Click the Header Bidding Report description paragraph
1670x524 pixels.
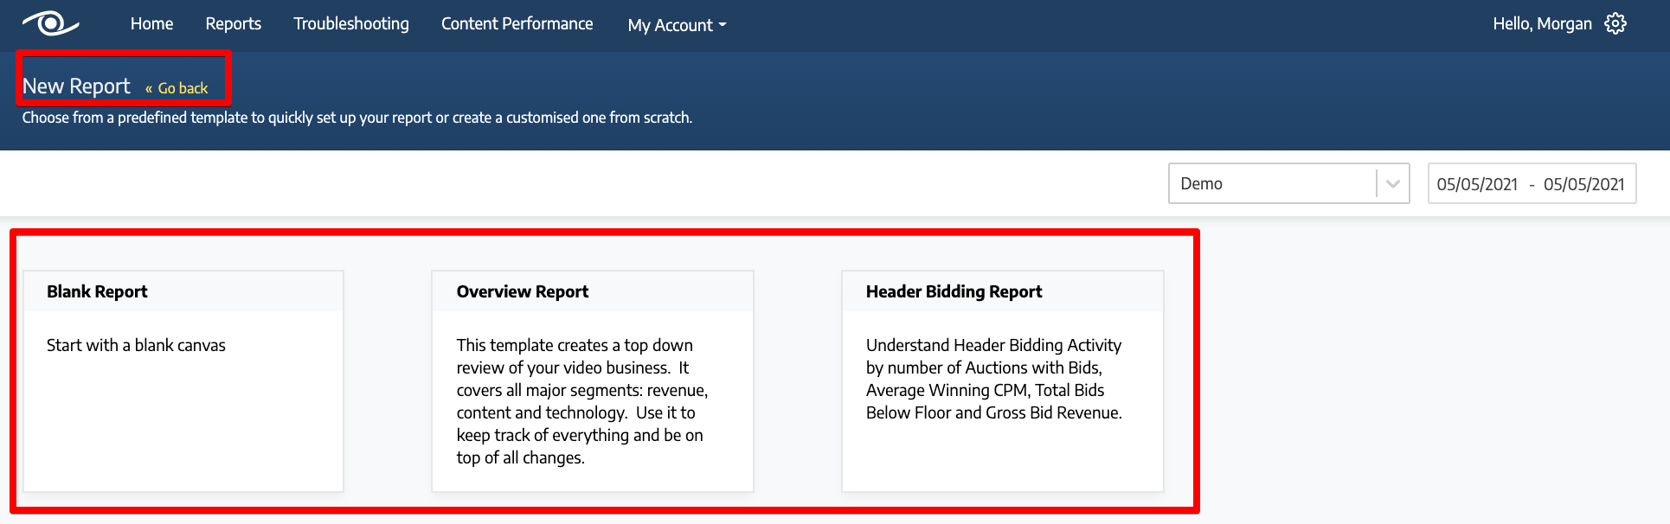pyautogui.click(x=994, y=379)
